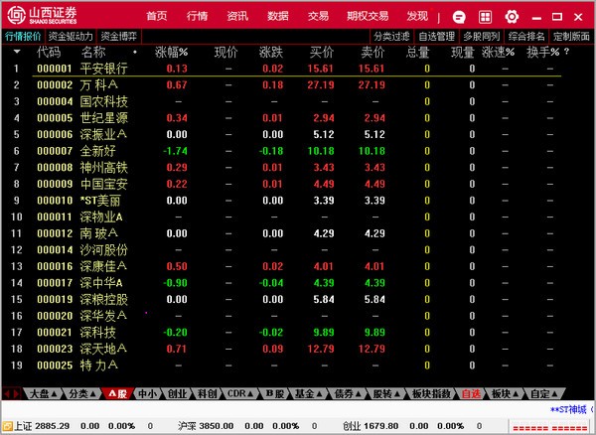Switch to the 资金驱动力 tab
This screenshot has height=435, width=596.
pos(72,36)
